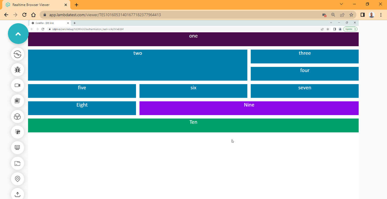Open the notes sidebar tool

point(18,132)
